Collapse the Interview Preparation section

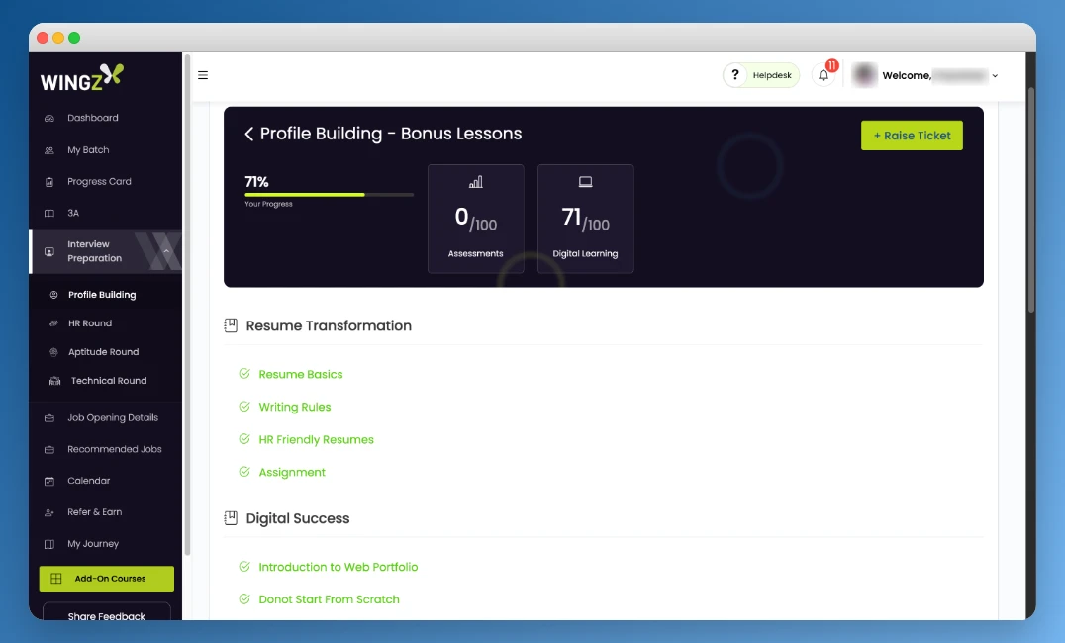click(166, 251)
